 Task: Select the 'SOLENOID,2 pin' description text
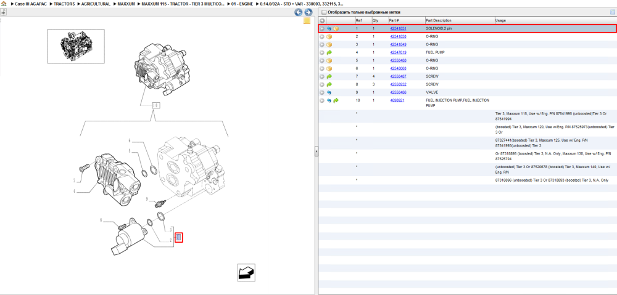coord(439,29)
